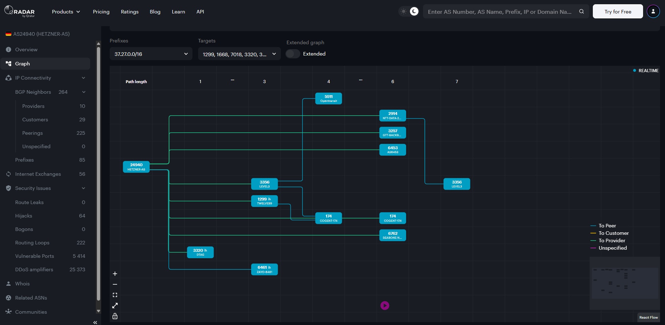
Task: Click the sidebar scroll down arrow
Action: click(98, 311)
